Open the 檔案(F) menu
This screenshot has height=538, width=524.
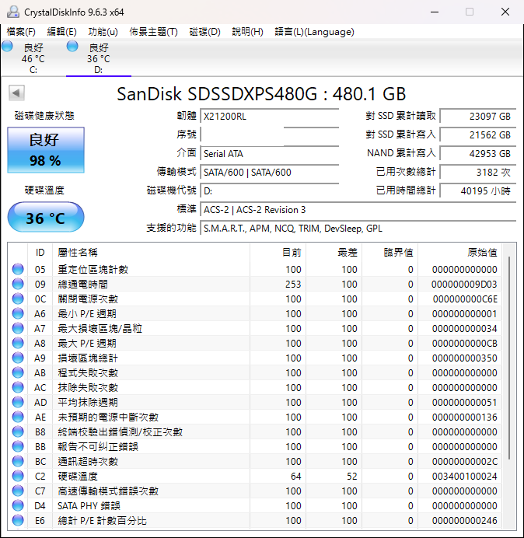pos(21,32)
